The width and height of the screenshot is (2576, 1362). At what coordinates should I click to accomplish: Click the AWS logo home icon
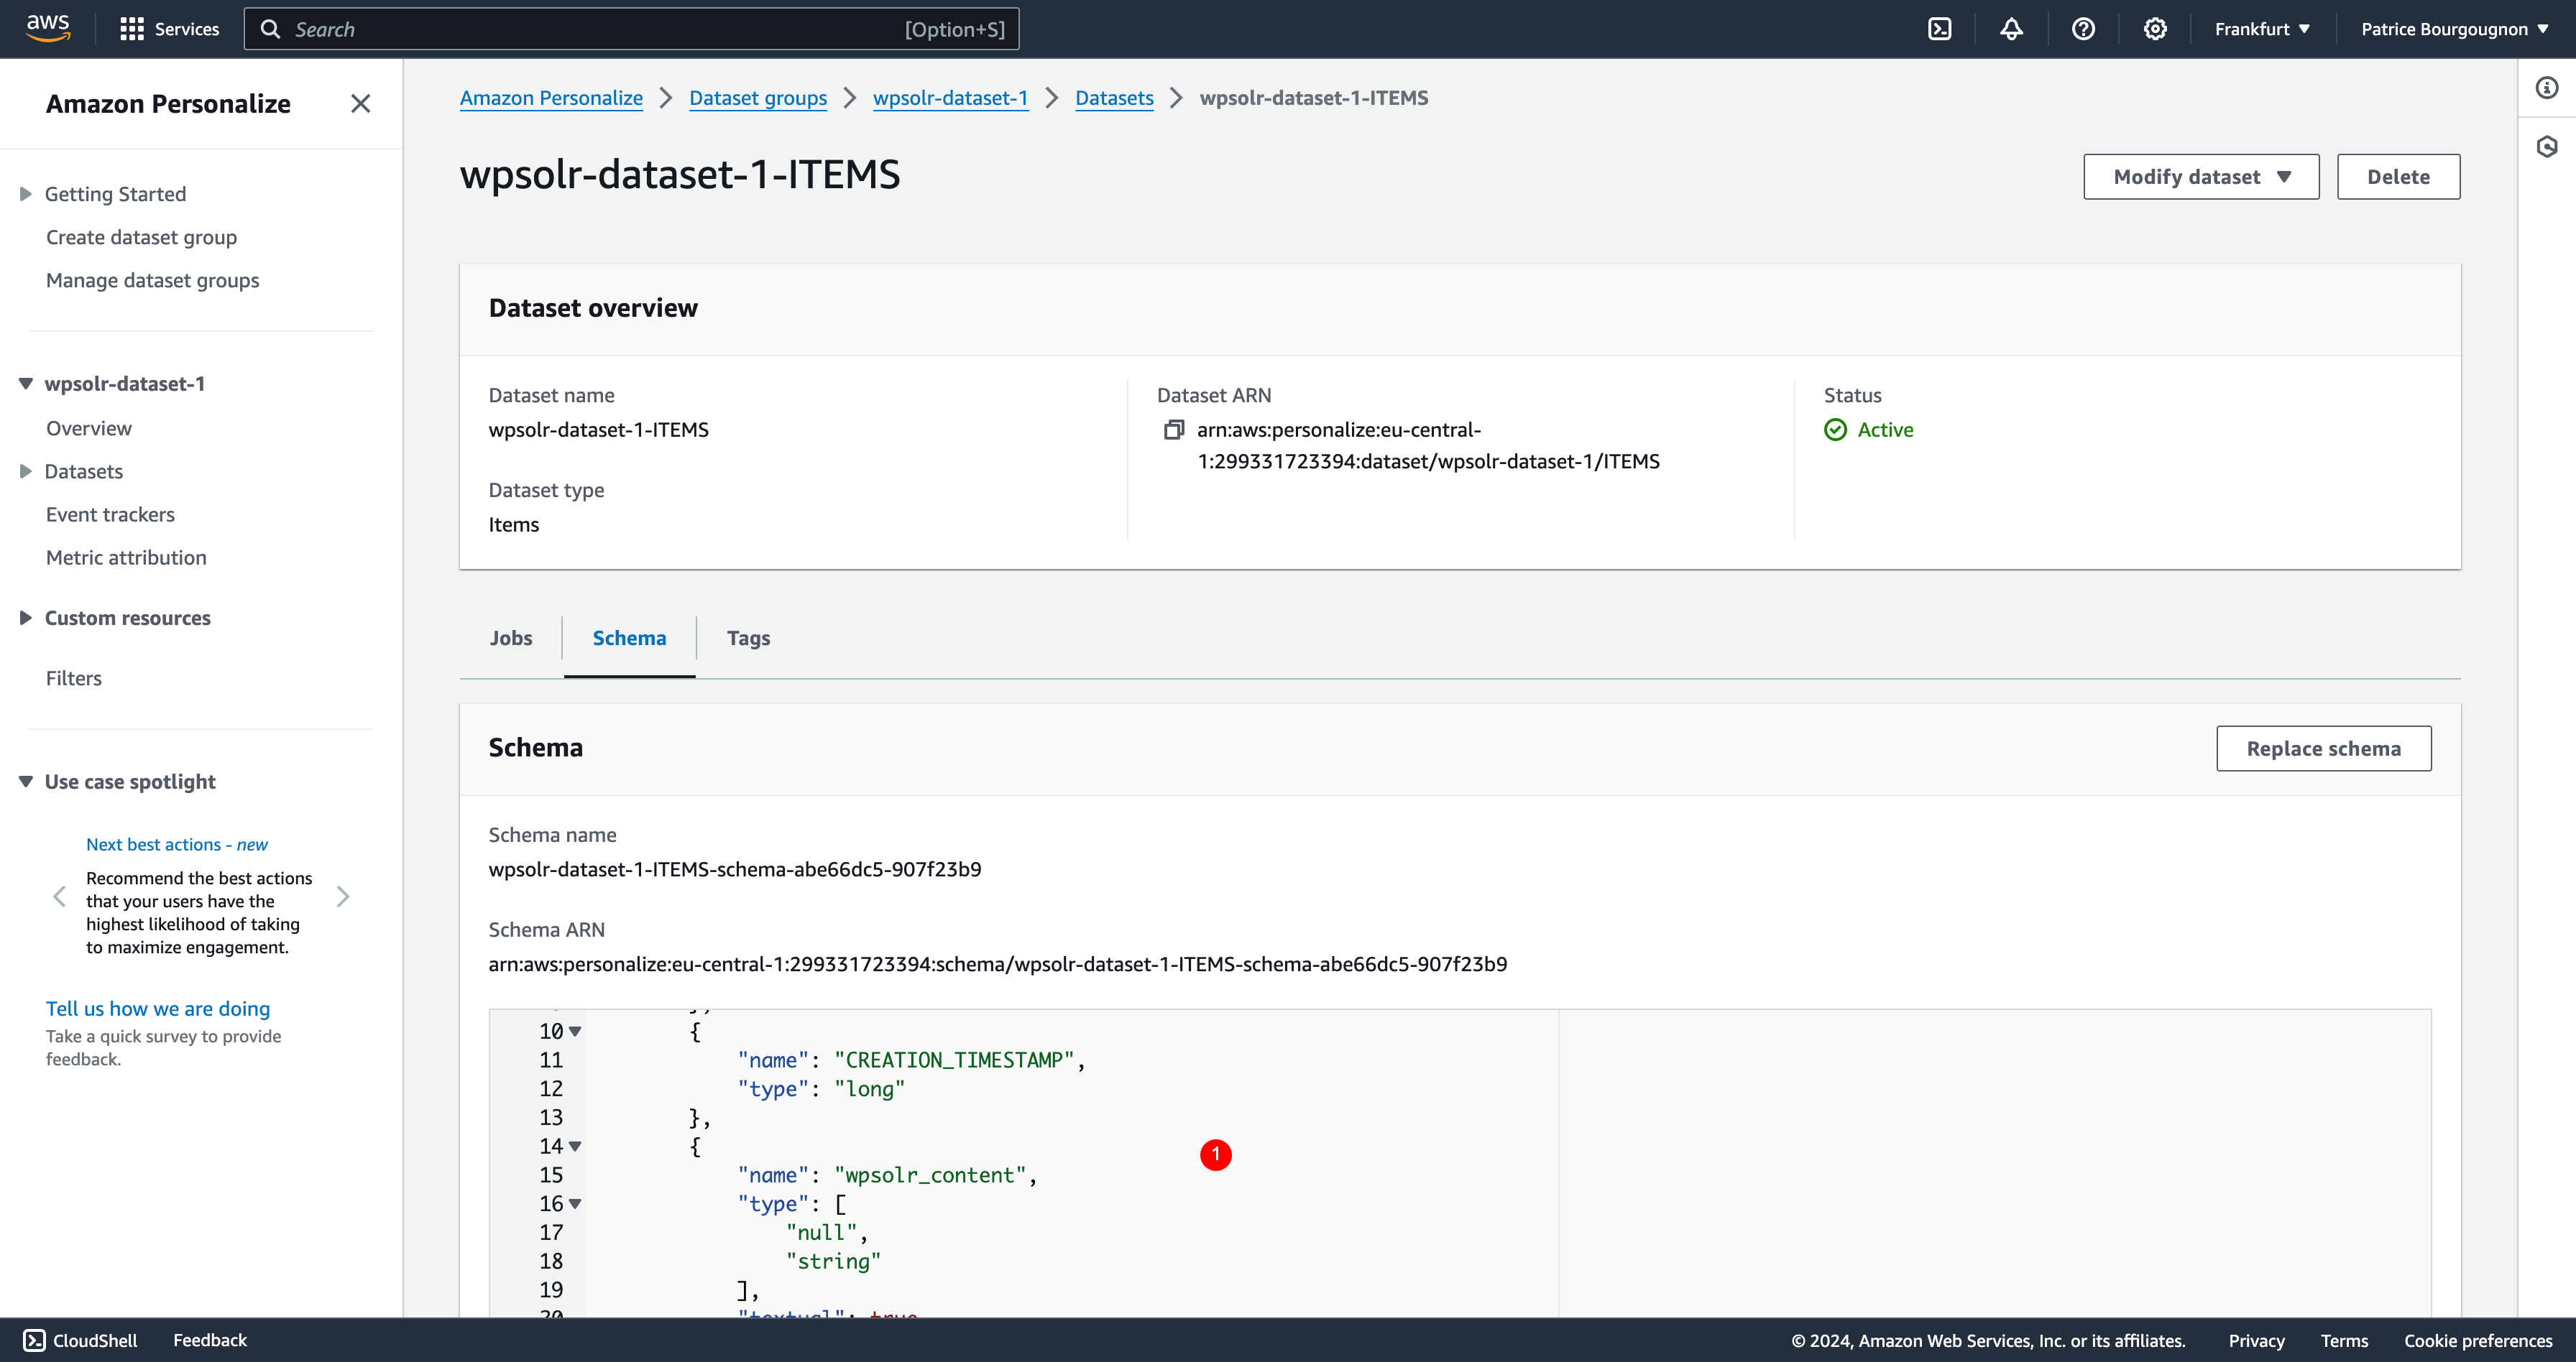[x=48, y=28]
